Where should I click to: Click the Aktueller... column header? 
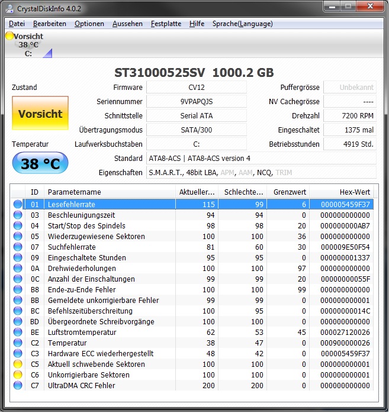197,192
